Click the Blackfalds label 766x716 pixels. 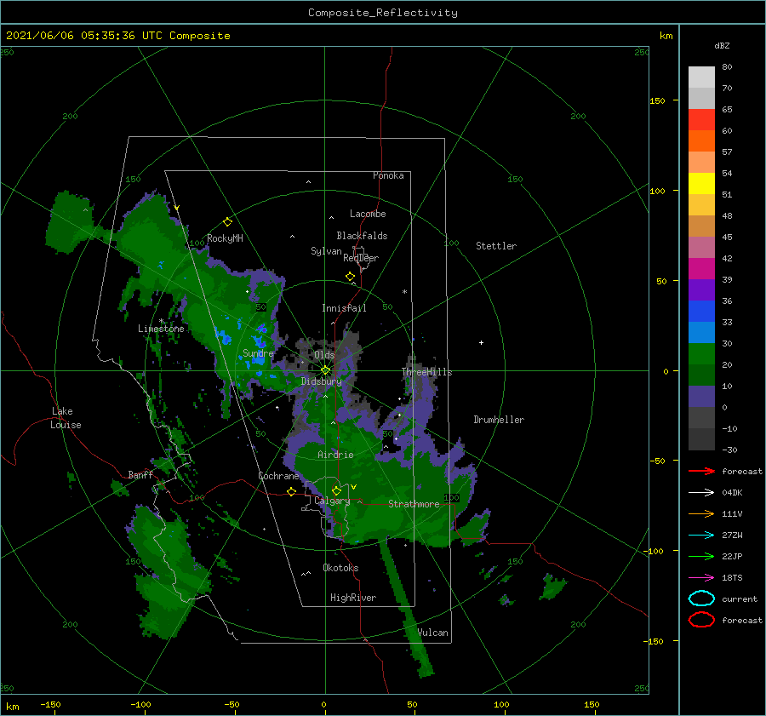pos(362,236)
